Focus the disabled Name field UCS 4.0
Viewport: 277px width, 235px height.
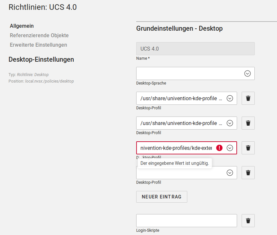coord(195,49)
